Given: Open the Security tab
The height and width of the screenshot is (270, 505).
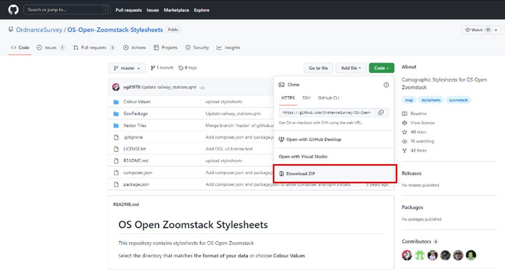Looking at the screenshot, I should [197, 48].
